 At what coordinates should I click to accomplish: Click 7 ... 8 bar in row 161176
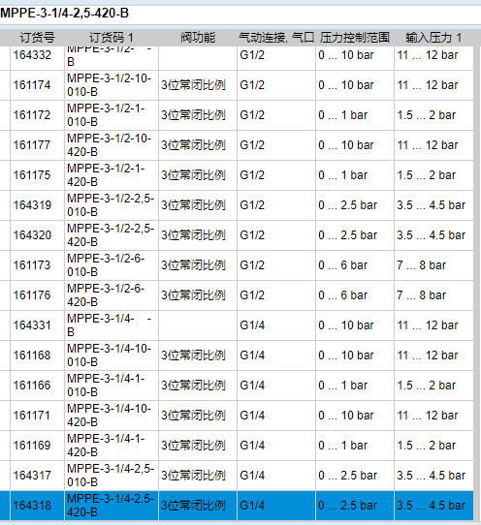tap(421, 295)
